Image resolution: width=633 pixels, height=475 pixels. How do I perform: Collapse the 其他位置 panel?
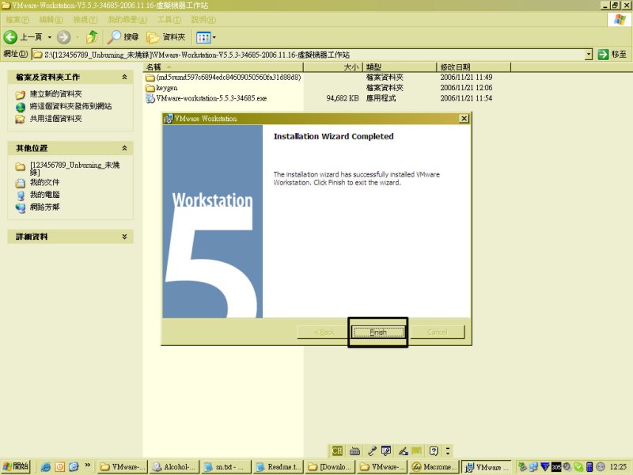124,148
